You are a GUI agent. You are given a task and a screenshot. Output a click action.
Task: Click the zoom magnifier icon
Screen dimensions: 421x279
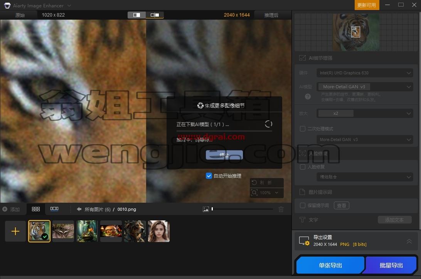(254, 193)
